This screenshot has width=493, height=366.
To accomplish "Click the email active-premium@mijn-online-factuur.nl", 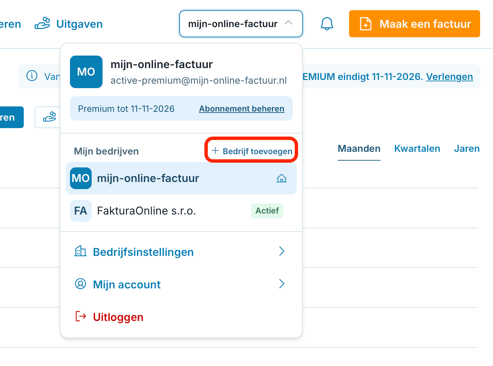I will pos(199,80).
